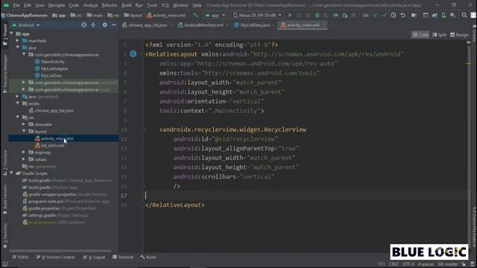Open the Terminal tool window

tap(123, 257)
